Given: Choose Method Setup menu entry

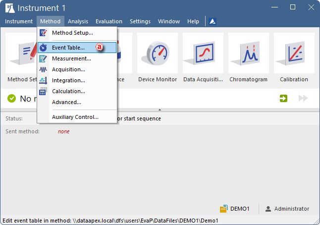Looking at the screenshot, I should coord(72,33).
